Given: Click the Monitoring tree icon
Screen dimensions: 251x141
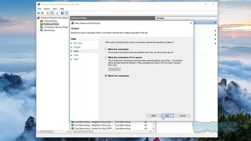Looking at the screenshot, I should tap(42, 30).
